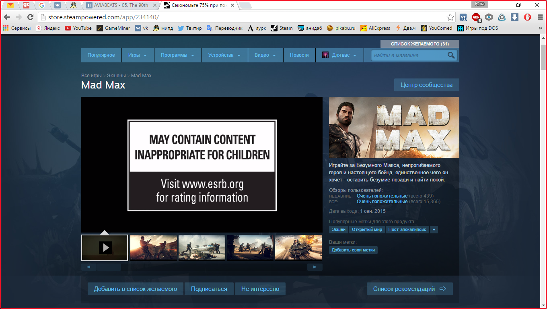547x309 pixels.
Task: Open the Новости store tab
Action: pos(299,56)
